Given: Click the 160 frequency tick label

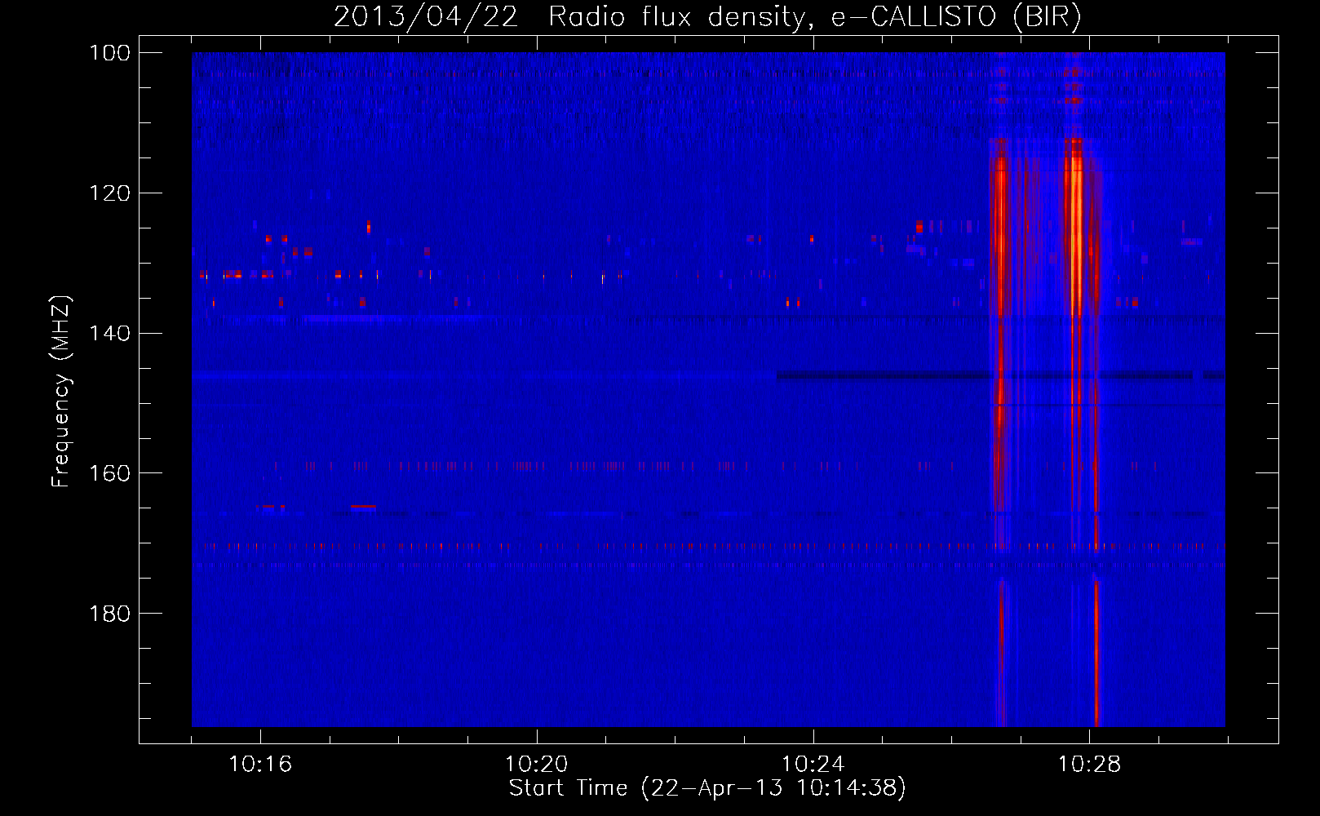Looking at the screenshot, I should point(109,473).
